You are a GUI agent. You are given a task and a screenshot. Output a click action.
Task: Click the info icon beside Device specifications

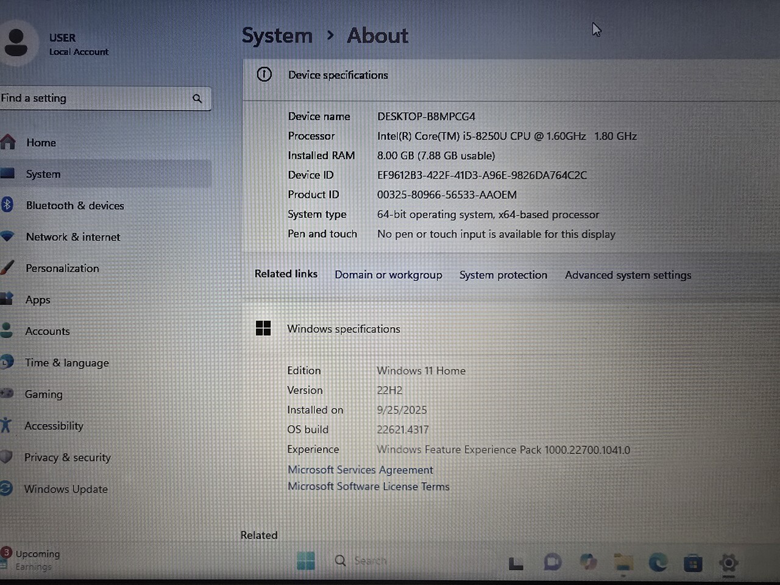pyautogui.click(x=264, y=74)
